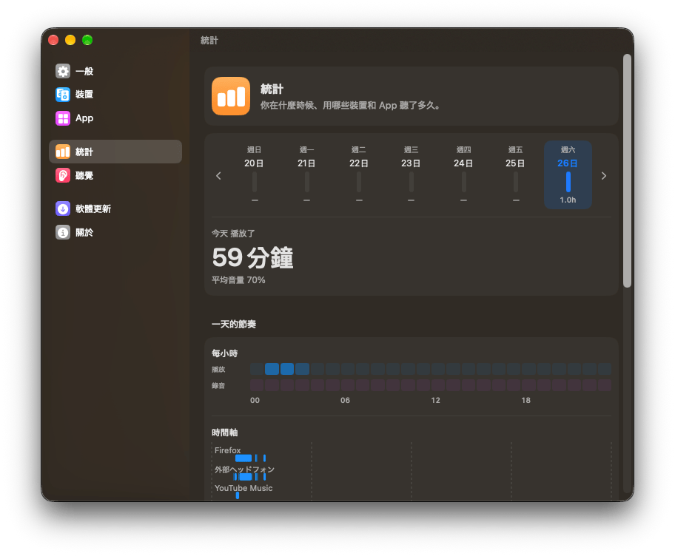675x556 pixels.
Task: Click the 06 hour axis label
Action: point(345,400)
